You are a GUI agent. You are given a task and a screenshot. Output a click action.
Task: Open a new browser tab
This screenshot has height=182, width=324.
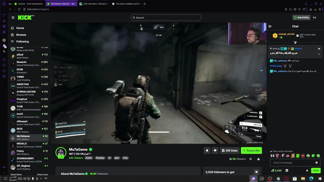[145, 4]
